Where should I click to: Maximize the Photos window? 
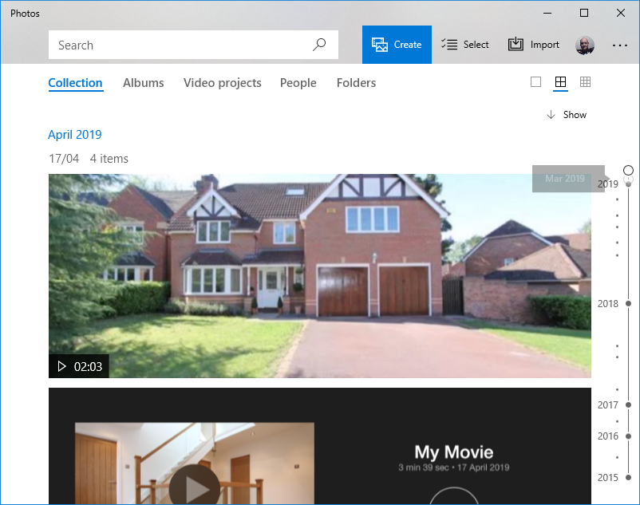coord(584,13)
